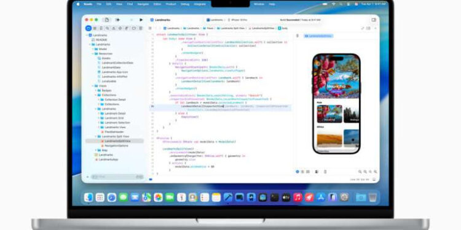Open preview Variants button in canvas
461x230 pixels.
point(308,172)
